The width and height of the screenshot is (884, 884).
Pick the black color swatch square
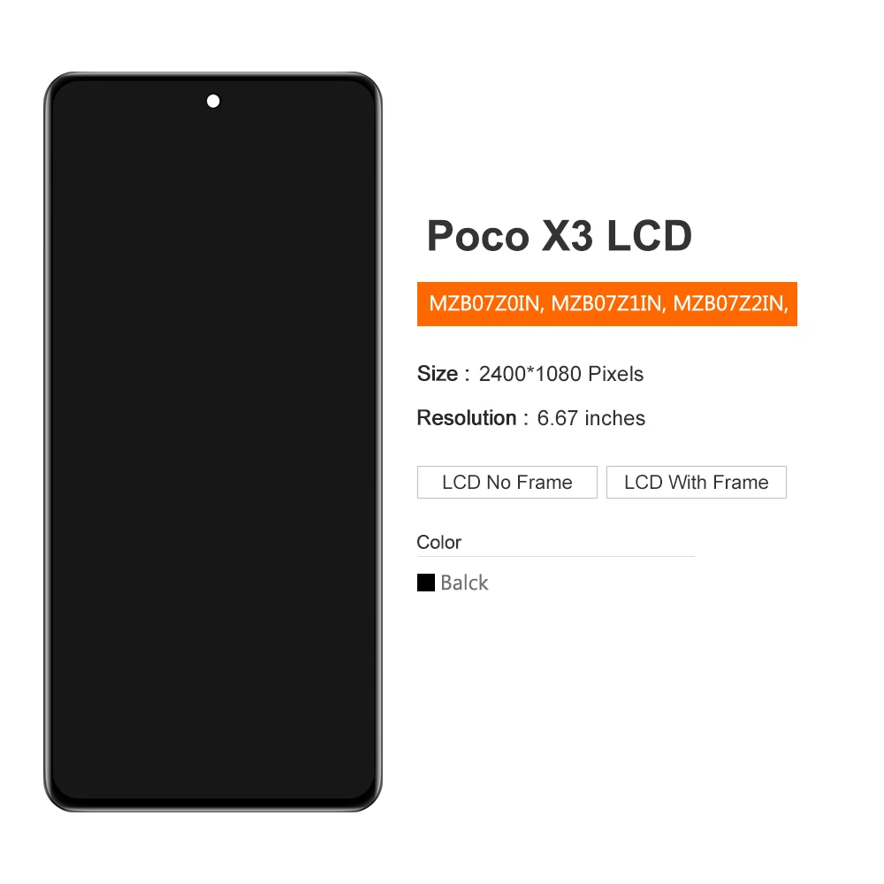click(x=426, y=583)
